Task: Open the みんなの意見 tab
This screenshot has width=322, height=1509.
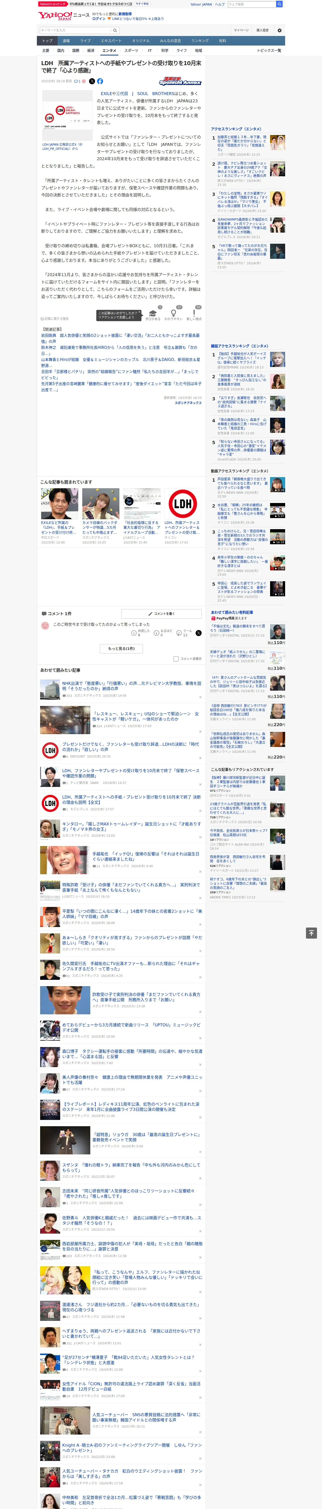Action: click(170, 41)
